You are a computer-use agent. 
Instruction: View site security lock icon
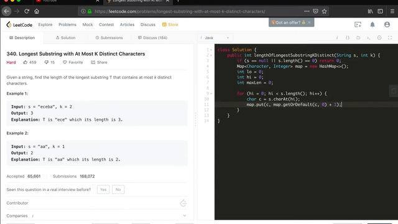pyautogui.click(x=90, y=11)
